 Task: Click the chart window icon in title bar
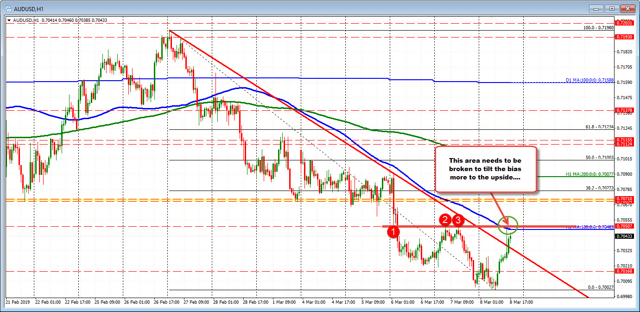(x=8, y=8)
